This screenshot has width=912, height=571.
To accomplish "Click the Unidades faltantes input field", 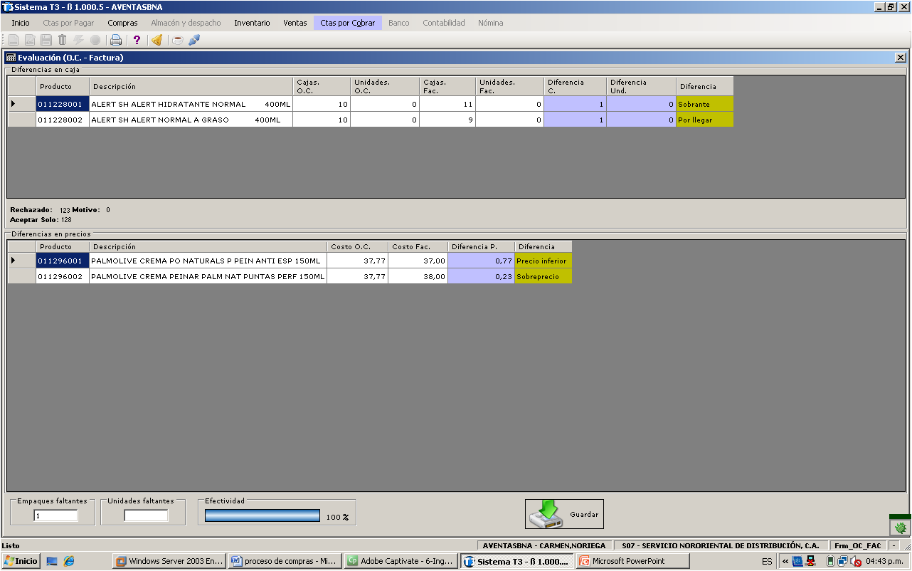I will point(146,515).
